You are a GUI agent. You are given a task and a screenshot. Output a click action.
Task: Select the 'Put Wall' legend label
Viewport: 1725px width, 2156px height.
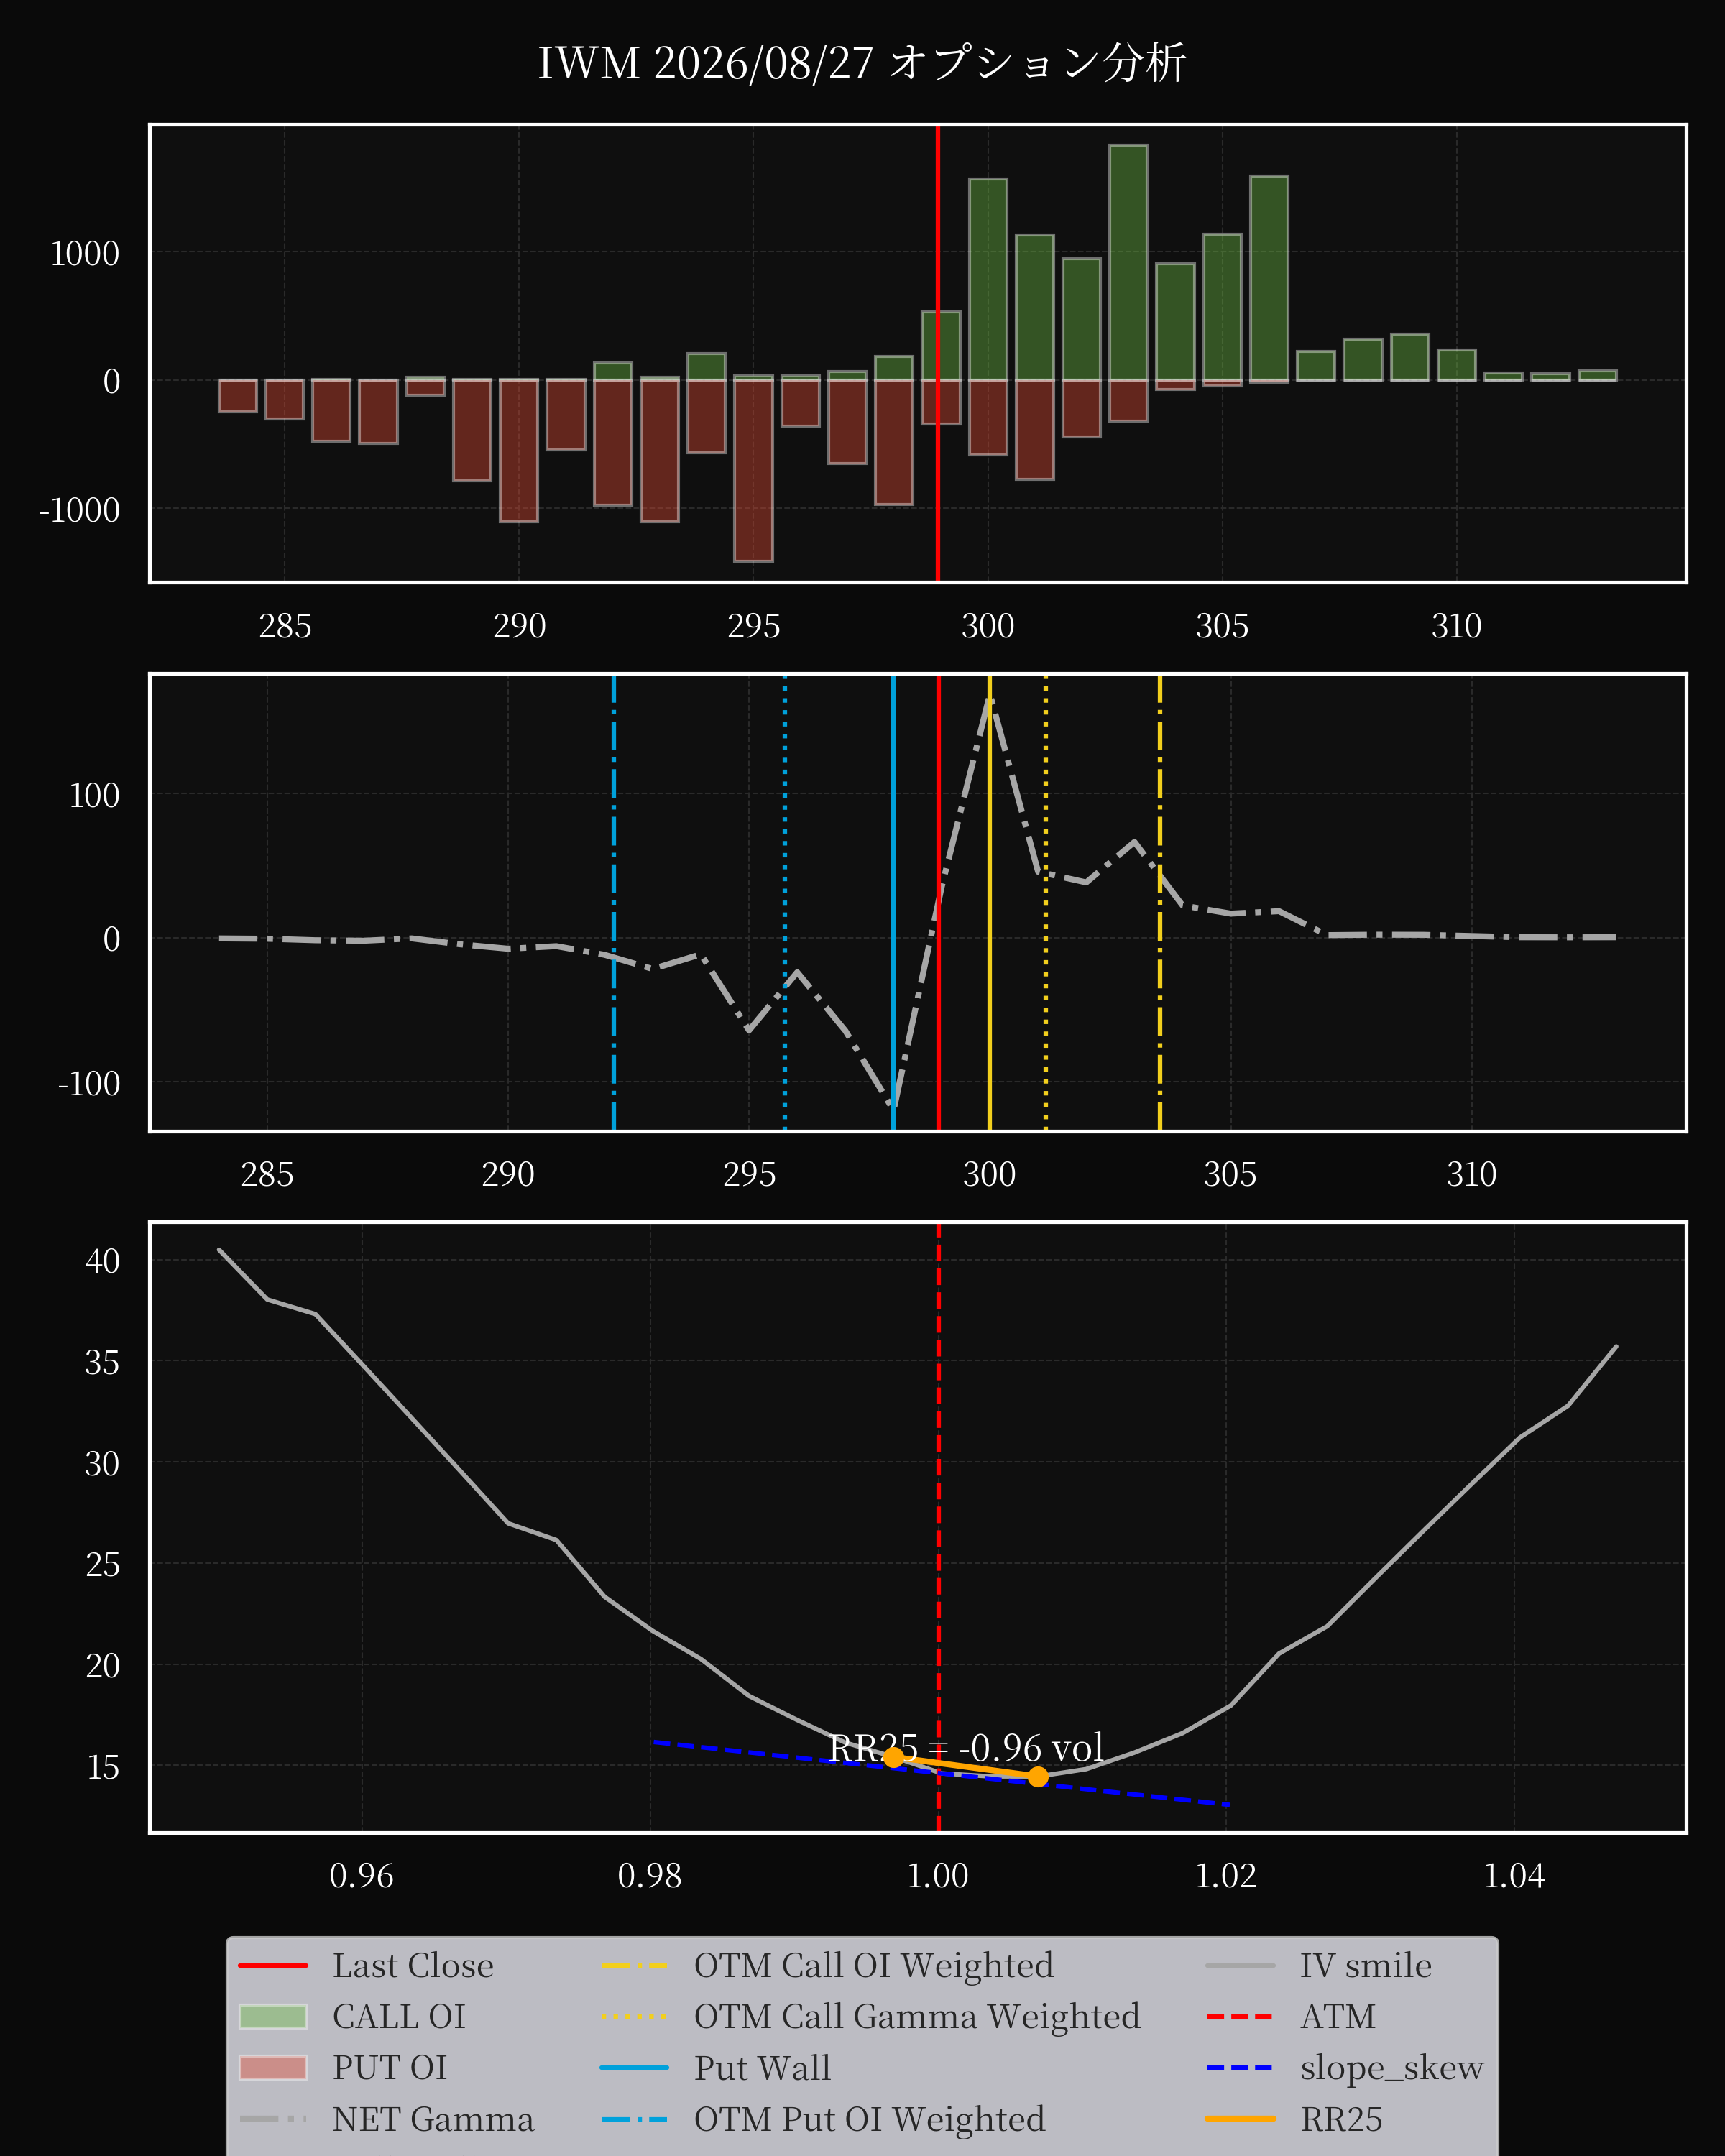762,2068
